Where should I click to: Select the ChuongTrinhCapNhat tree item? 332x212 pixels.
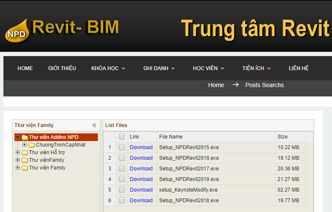60,145
